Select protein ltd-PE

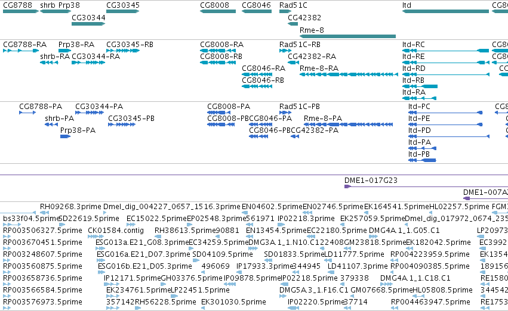click(x=445, y=125)
